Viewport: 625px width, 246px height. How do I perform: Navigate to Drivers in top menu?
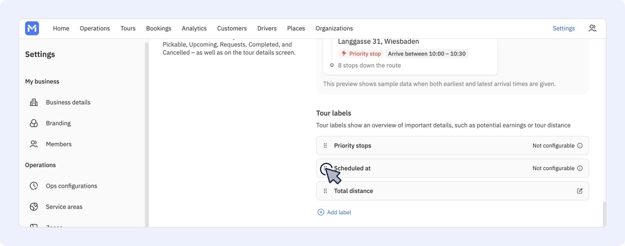tap(267, 28)
